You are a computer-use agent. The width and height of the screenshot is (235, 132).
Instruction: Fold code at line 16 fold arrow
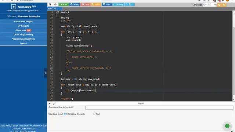tap(54, 34)
